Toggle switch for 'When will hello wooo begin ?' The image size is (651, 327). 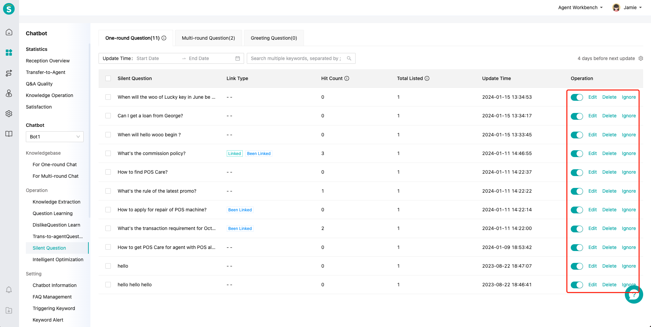tap(577, 135)
